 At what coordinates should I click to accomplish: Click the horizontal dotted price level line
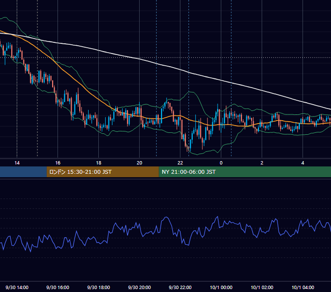(x=165, y=57)
